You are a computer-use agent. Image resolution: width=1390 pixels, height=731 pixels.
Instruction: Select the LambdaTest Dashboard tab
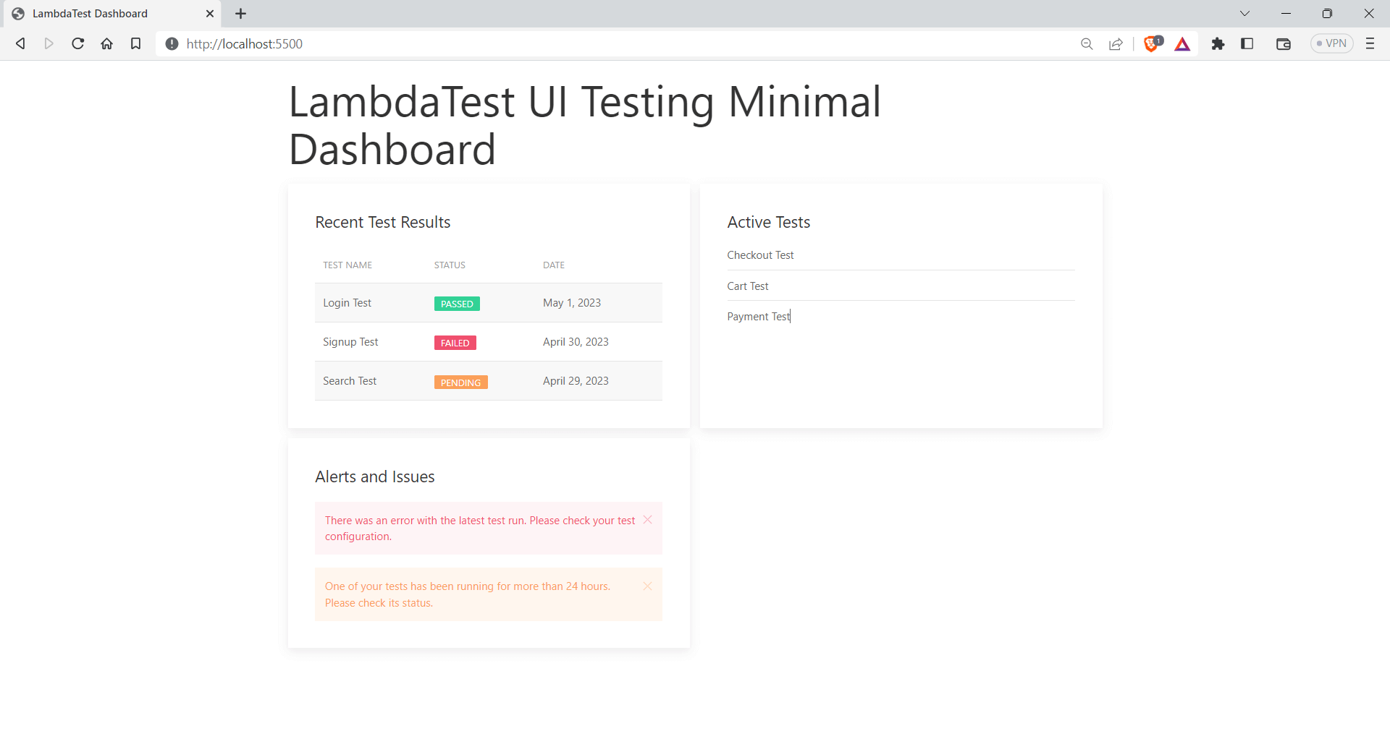click(101, 14)
